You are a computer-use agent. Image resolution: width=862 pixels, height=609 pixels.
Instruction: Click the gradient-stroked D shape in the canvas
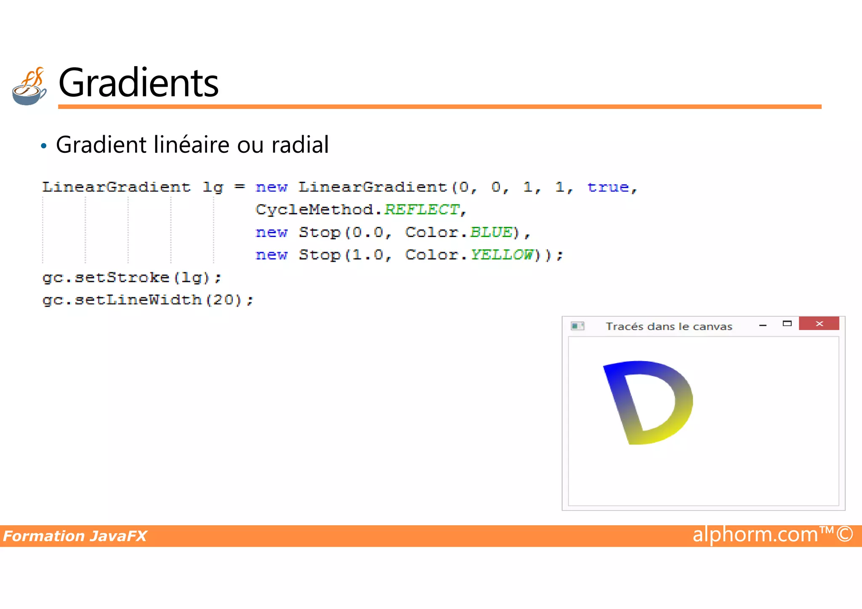coord(648,402)
